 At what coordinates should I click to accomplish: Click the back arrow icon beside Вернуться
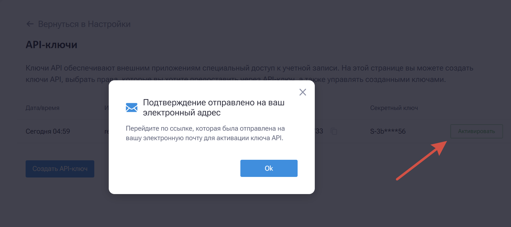30,24
